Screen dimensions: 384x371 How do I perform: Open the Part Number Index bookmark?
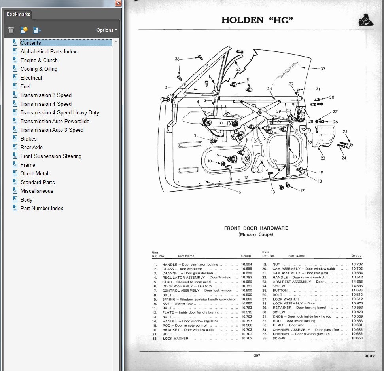(x=42, y=208)
